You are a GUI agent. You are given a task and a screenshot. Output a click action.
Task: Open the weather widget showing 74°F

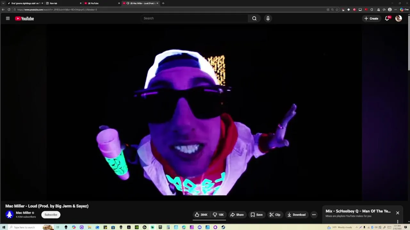[340, 227]
